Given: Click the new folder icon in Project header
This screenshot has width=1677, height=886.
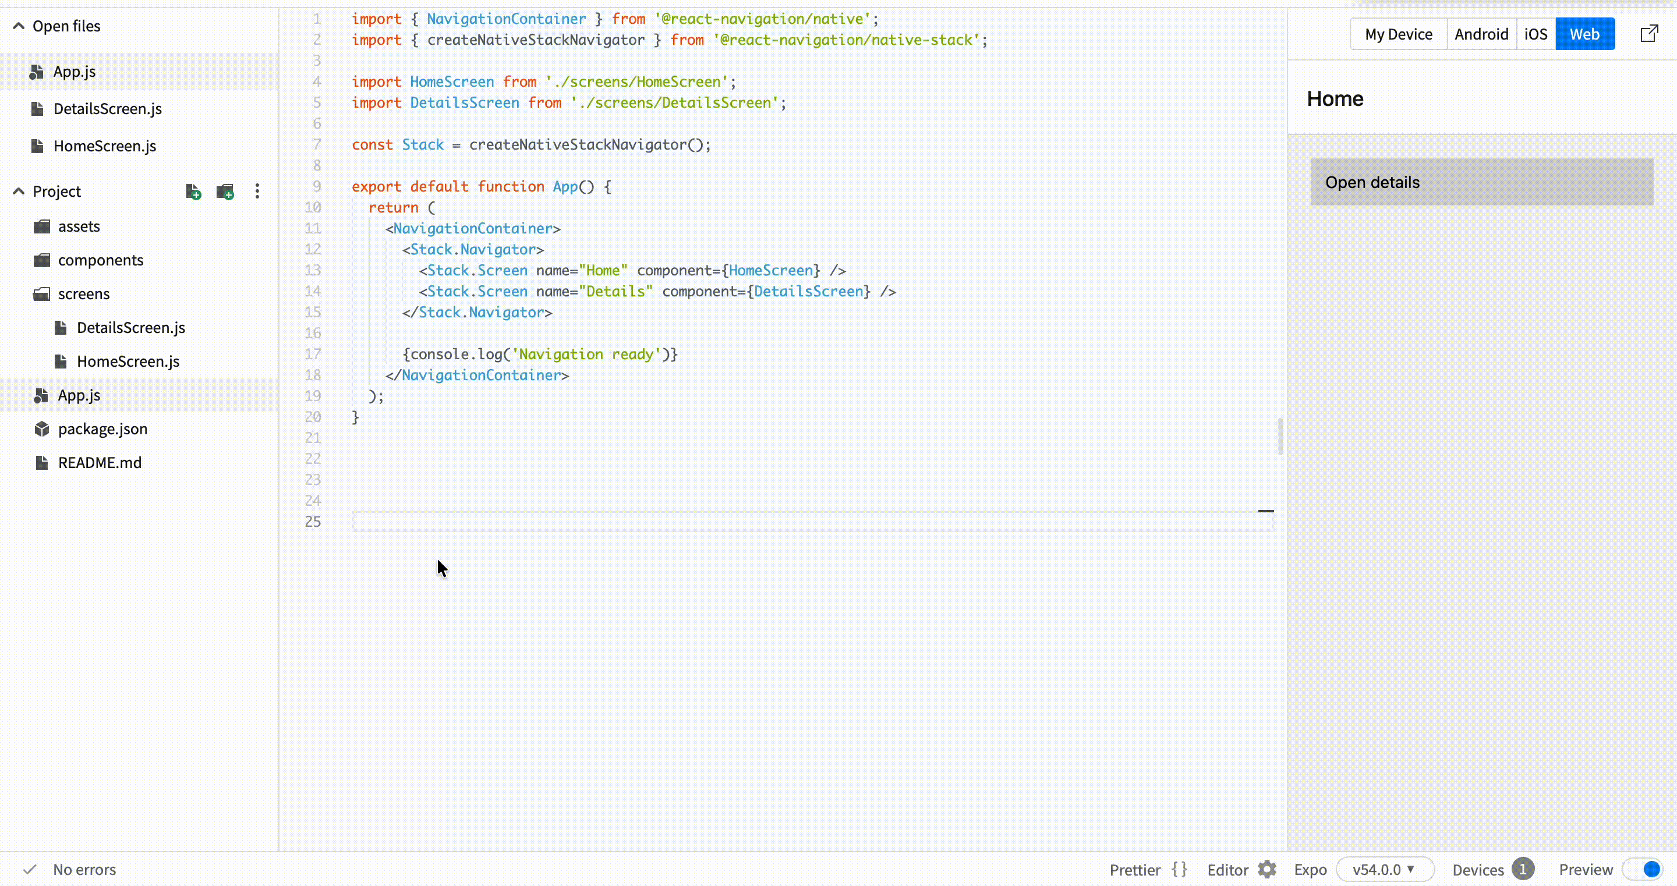Looking at the screenshot, I should pyautogui.click(x=225, y=192).
